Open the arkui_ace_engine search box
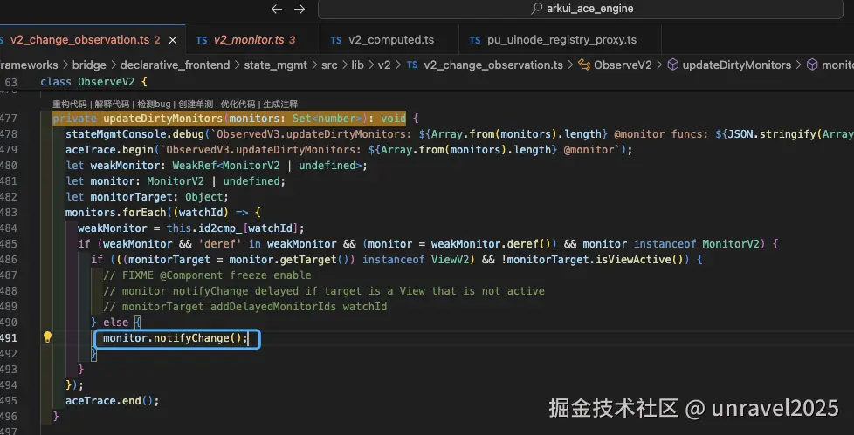 click(x=581, y=10)
